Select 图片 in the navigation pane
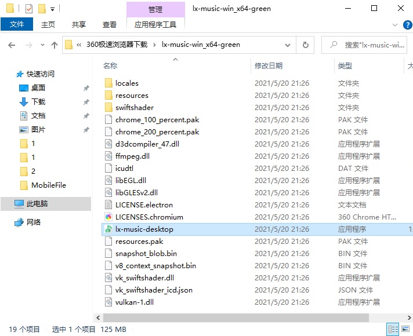Screen dimensions: 413x336 [38, 129]
